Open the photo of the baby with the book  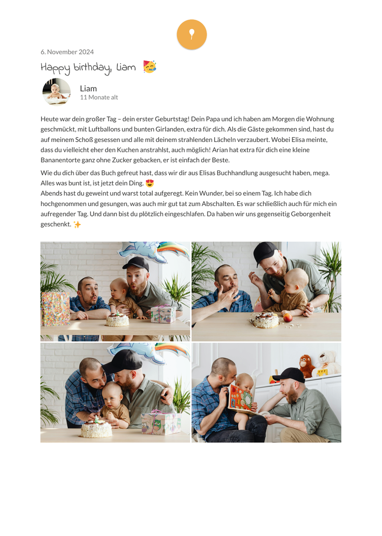click(267, 393)
